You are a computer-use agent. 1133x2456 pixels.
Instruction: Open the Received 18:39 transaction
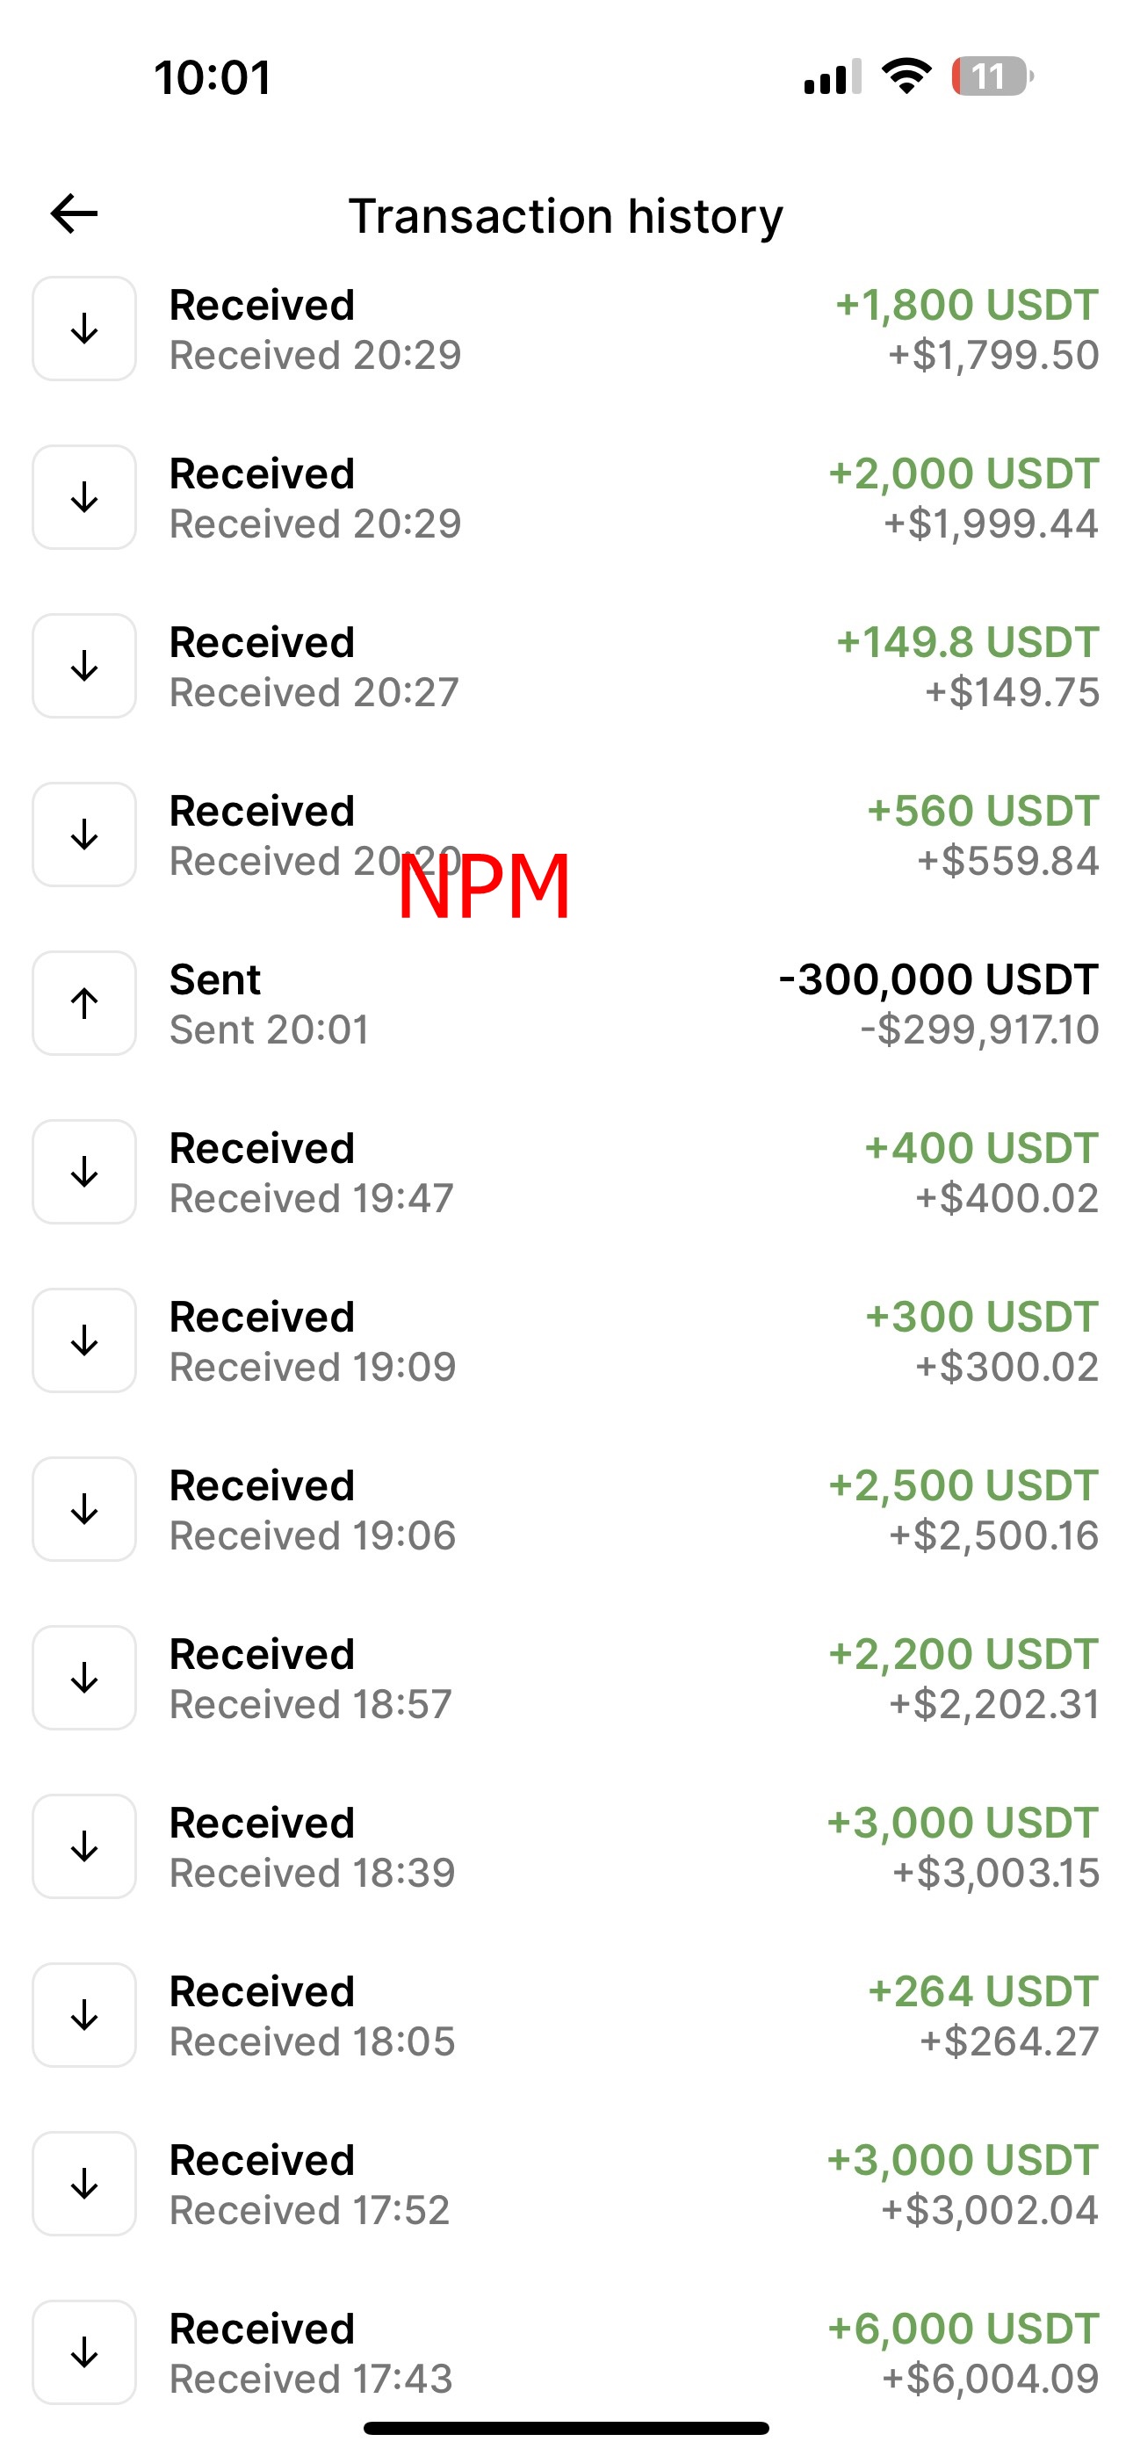[x=566, y=1846]
